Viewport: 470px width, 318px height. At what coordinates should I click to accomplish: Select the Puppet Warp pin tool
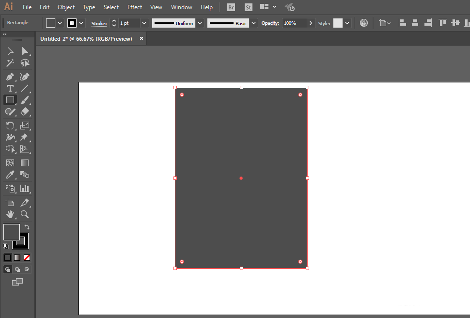(x=25, y=137)
